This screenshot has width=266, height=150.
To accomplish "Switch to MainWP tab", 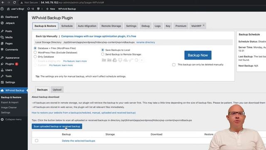I will click(196, 26).
